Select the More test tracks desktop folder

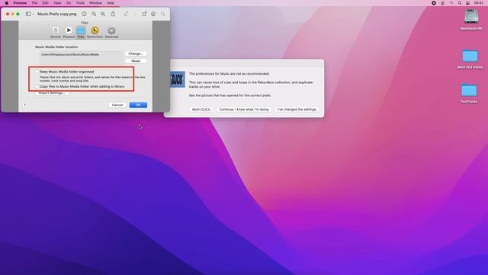tap(470, 60)
